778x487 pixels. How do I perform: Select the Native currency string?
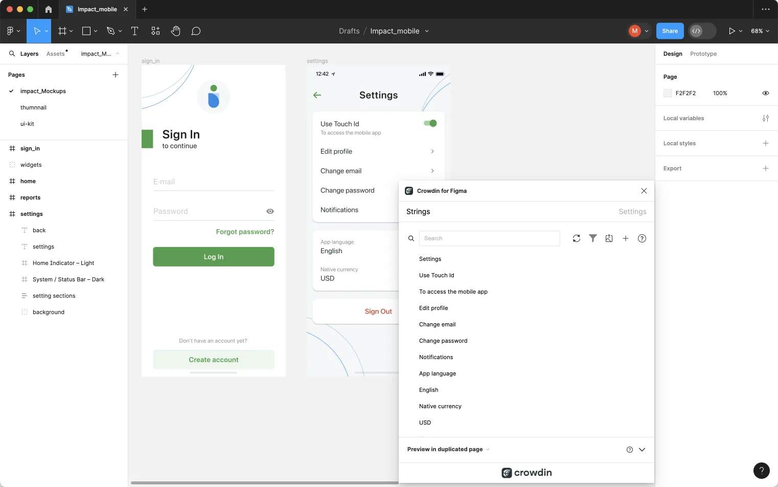coord(440,406)
